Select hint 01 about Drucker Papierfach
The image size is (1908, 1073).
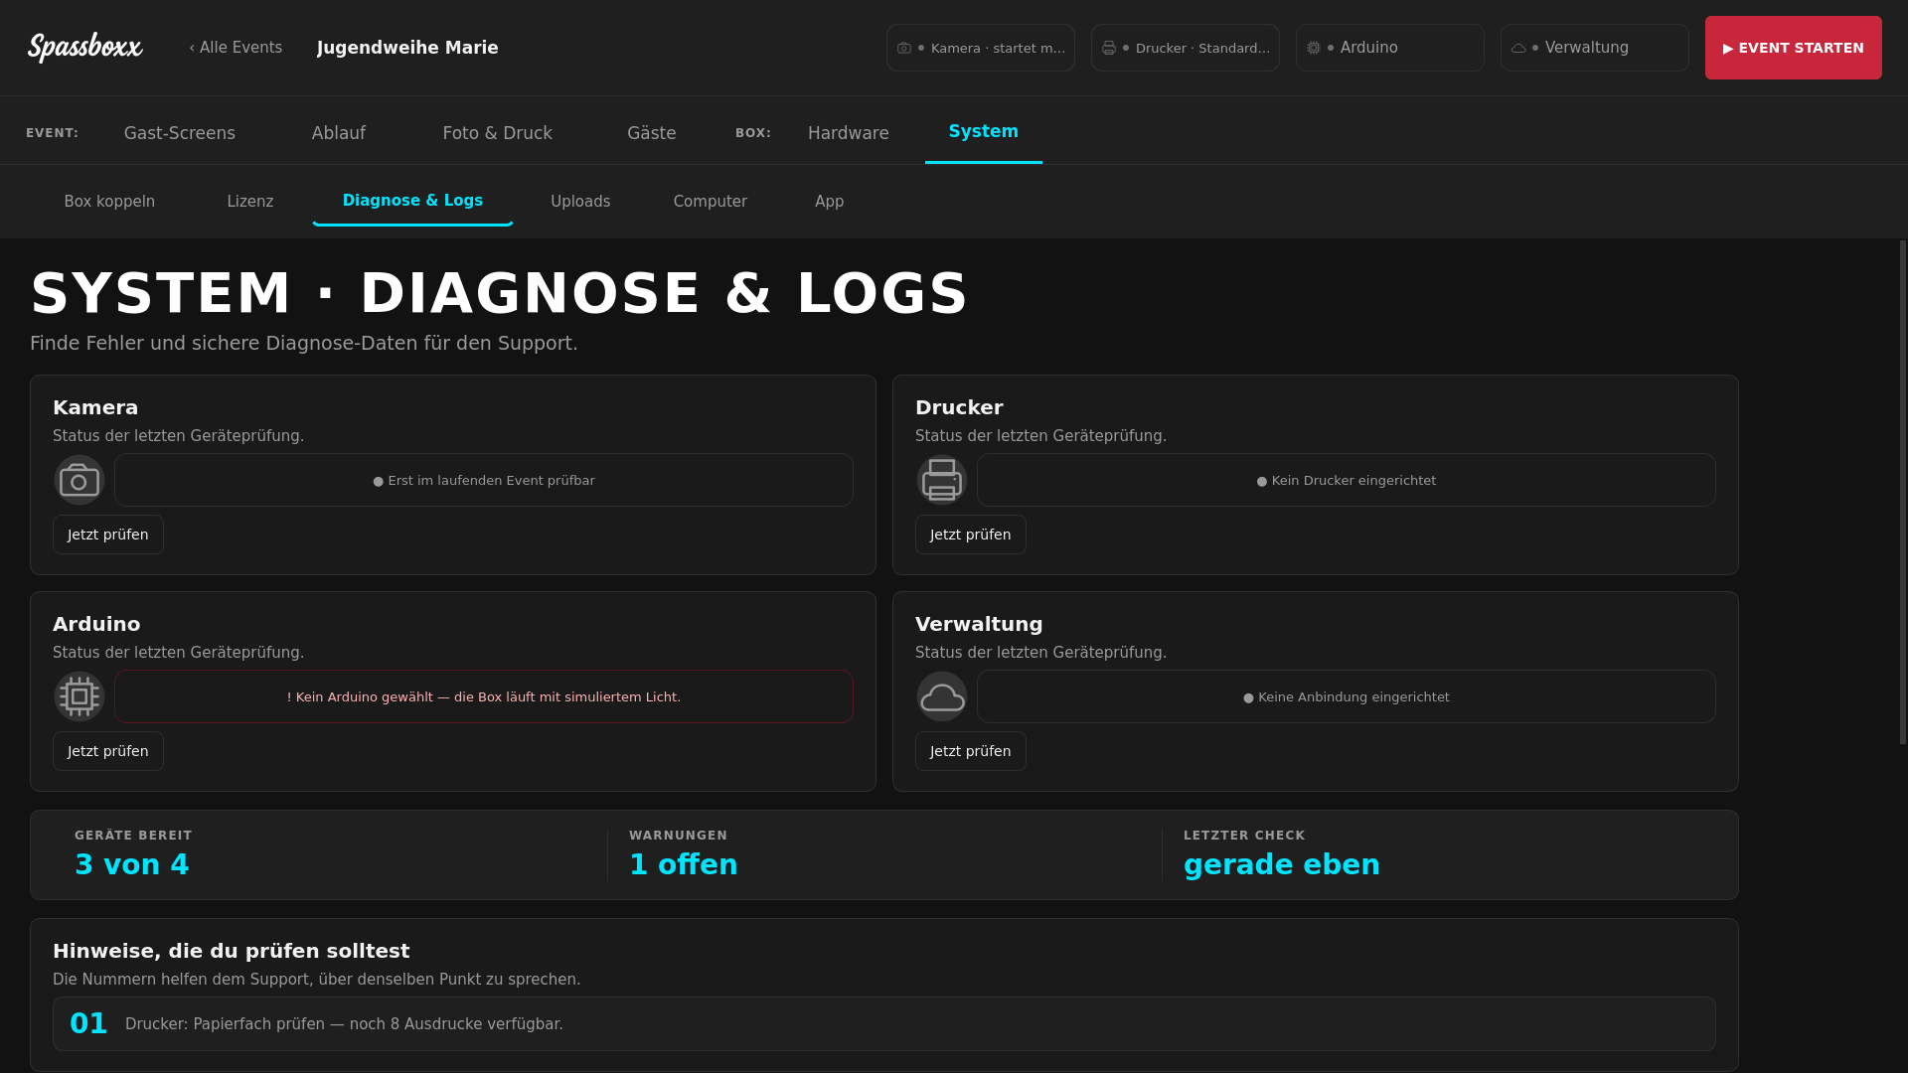[884, 1024]
